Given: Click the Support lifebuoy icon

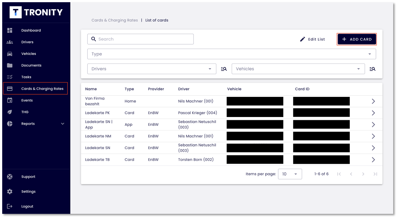Looking at the screenshot, I should pos(10,177).
